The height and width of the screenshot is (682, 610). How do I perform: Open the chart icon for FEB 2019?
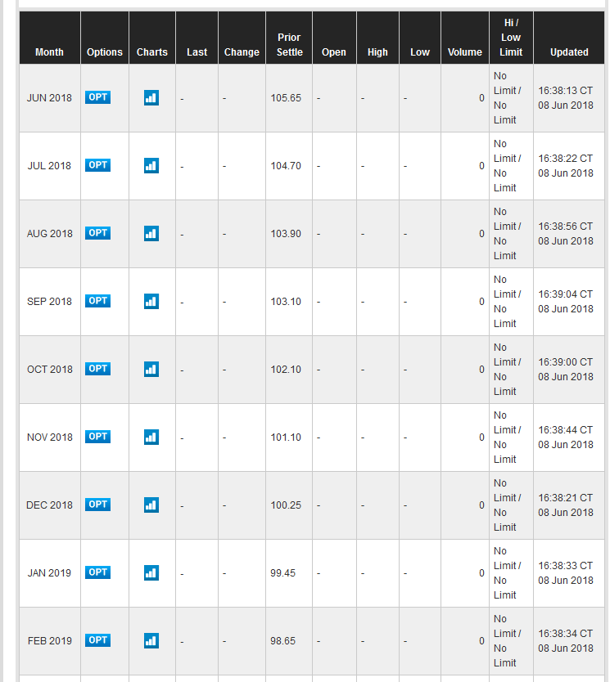(151, 640)
